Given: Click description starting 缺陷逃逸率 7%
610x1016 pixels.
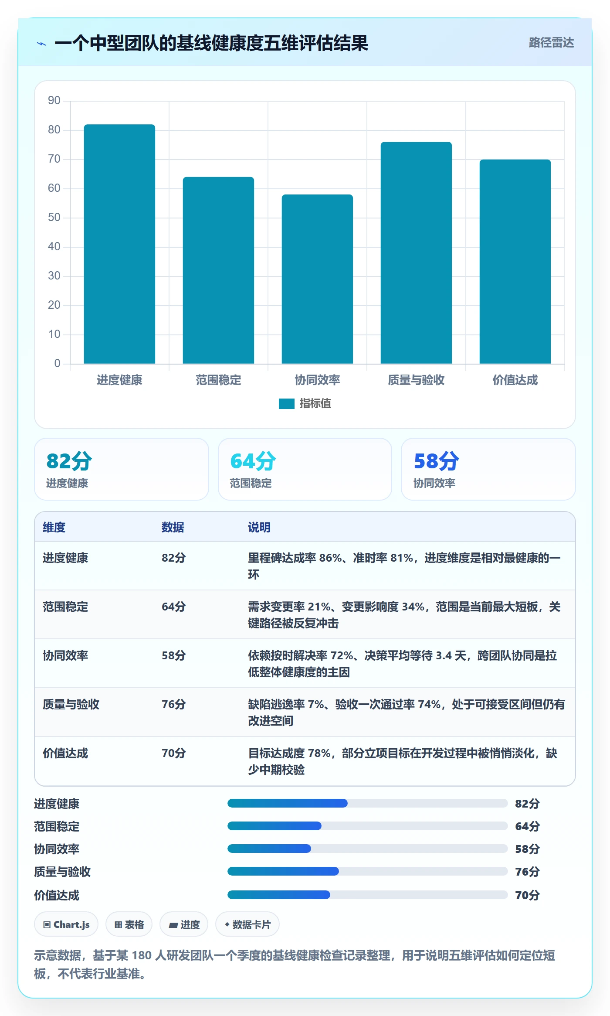Looking at the screenshot, I should point(407,713).
